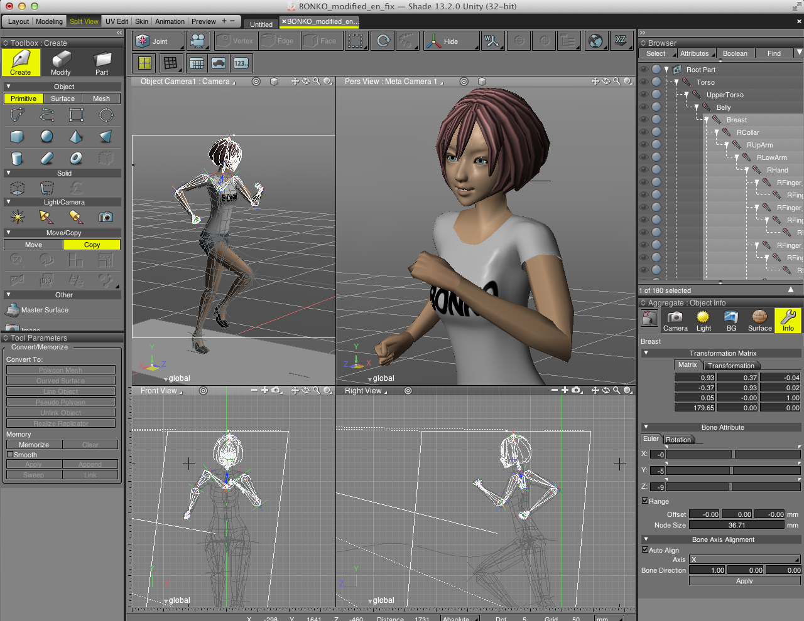Activate Move mode in Move/Copy section
Image resolution: width=804 pixels, height=621 pixels.
point(33,244)
